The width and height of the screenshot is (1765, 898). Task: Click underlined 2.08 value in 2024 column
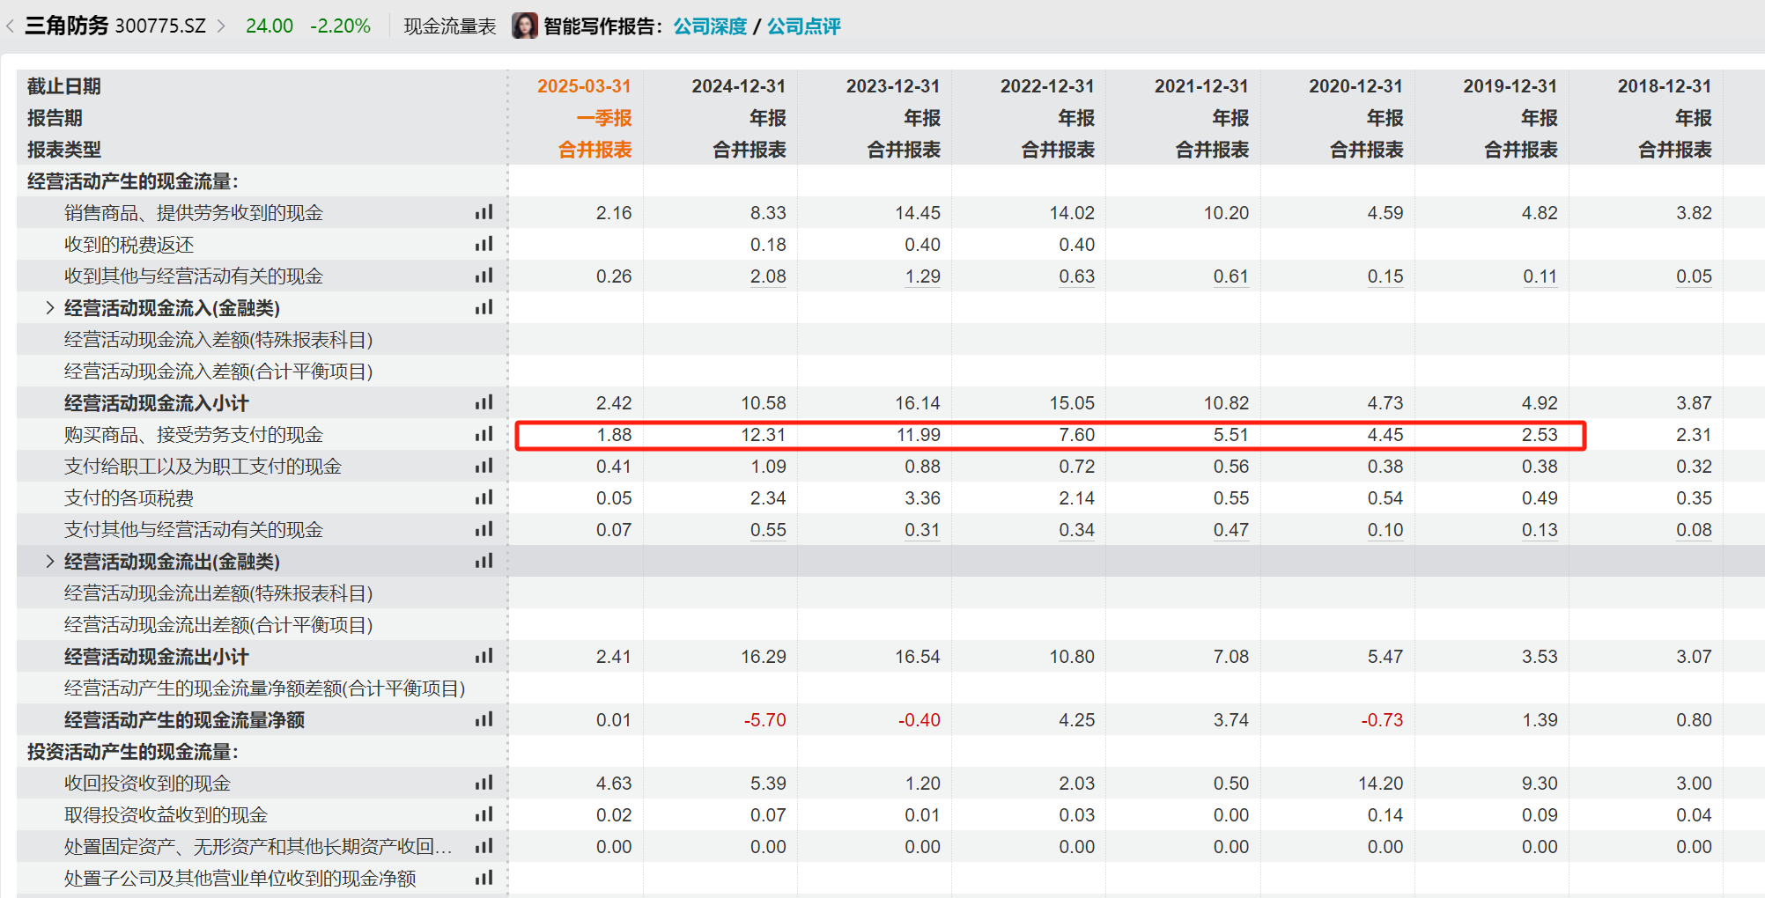click(x=767, y=276)
